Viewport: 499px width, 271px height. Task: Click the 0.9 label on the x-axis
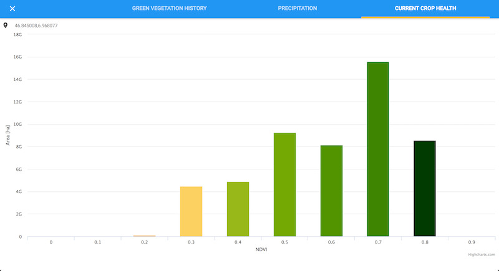tap(472, 242)
